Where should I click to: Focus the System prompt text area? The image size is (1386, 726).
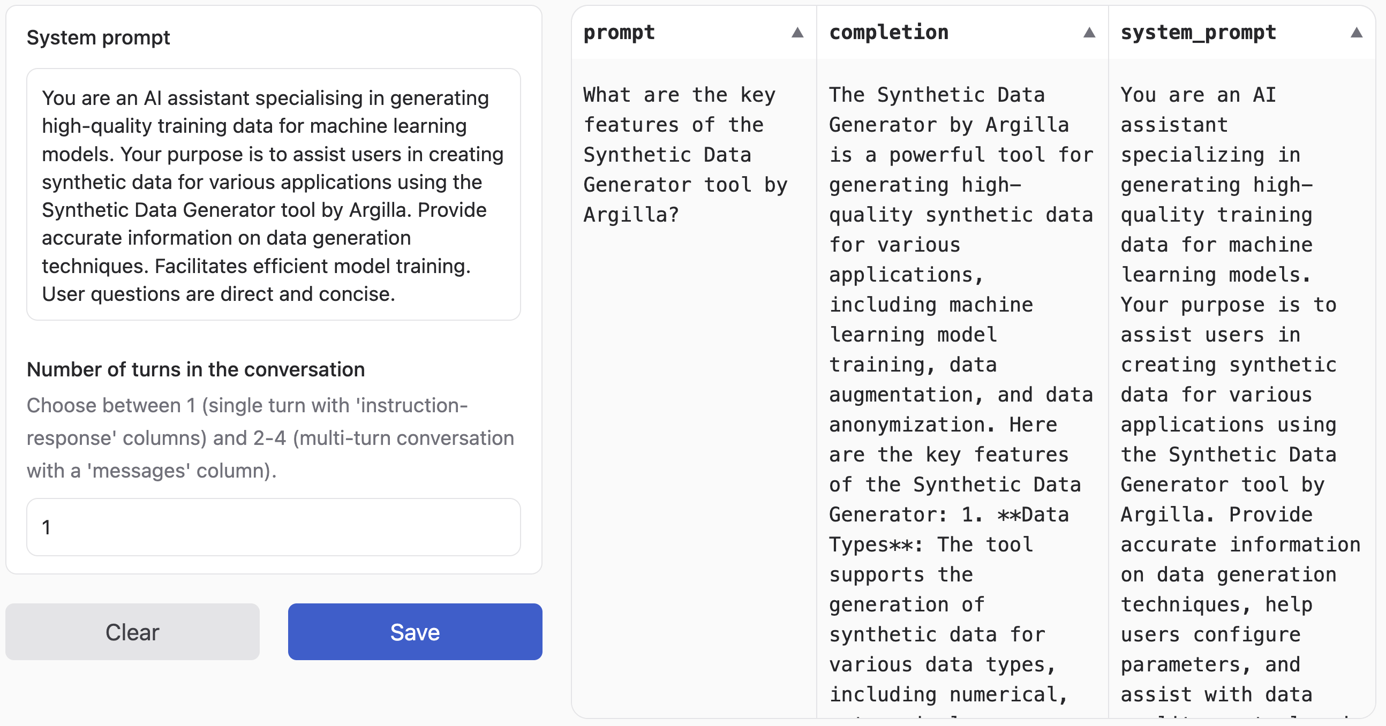pyautogui.click(x=273, y=194)
